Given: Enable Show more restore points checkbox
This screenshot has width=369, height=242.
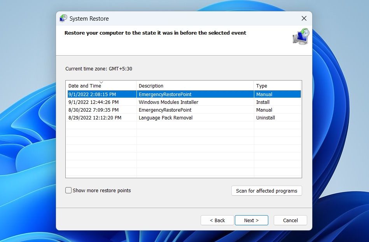Looking at the screenshot, I should (x=68, y=190).
